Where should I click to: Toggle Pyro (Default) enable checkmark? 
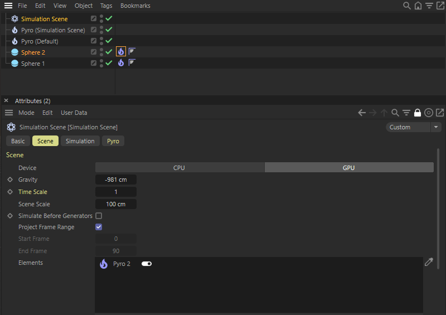coord(109,41)
